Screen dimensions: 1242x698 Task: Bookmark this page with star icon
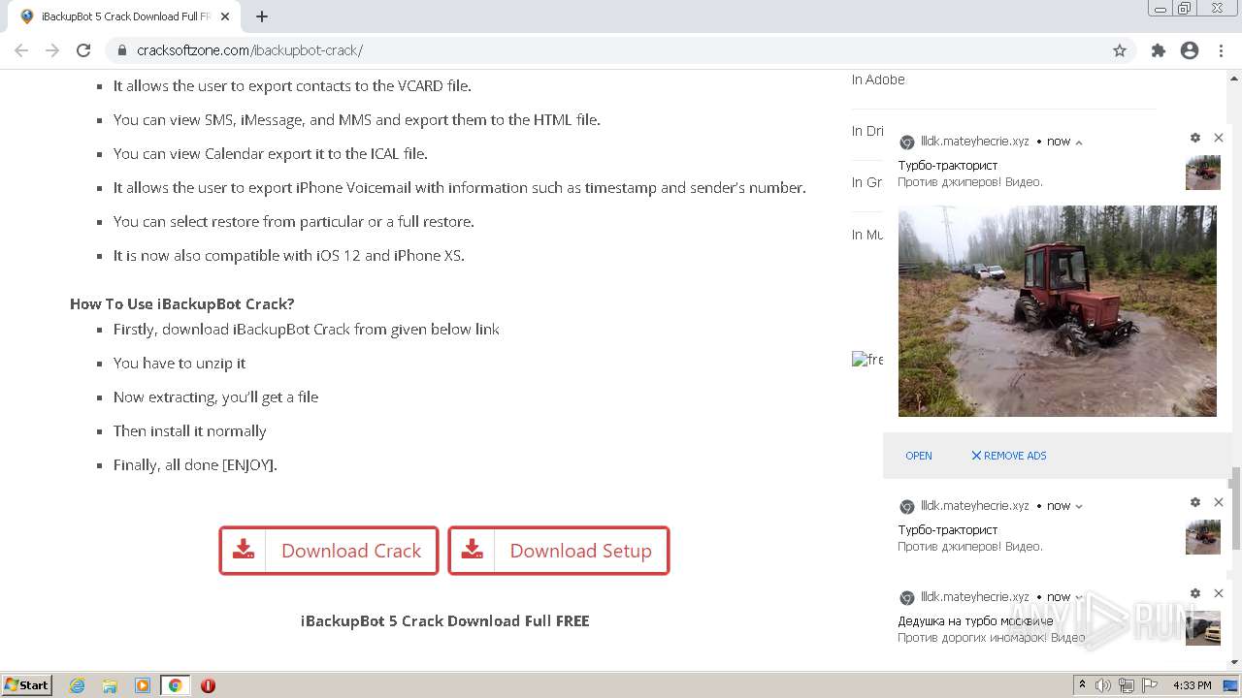pyautogui.click(x=1120, y=50)
